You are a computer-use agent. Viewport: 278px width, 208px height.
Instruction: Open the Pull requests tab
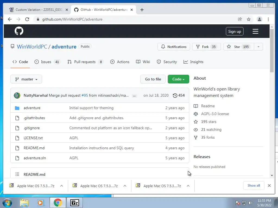tap(86, 62)
